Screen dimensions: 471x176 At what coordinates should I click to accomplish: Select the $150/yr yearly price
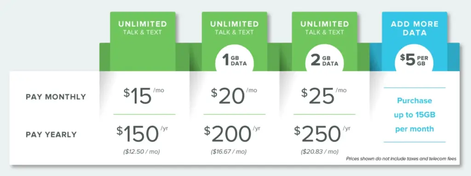(x=142, y=134)
